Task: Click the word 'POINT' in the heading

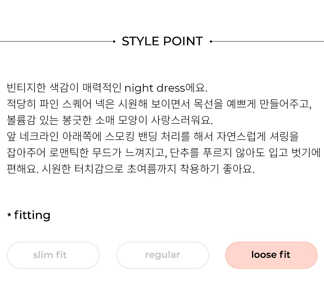Action: tap(183, 41)
